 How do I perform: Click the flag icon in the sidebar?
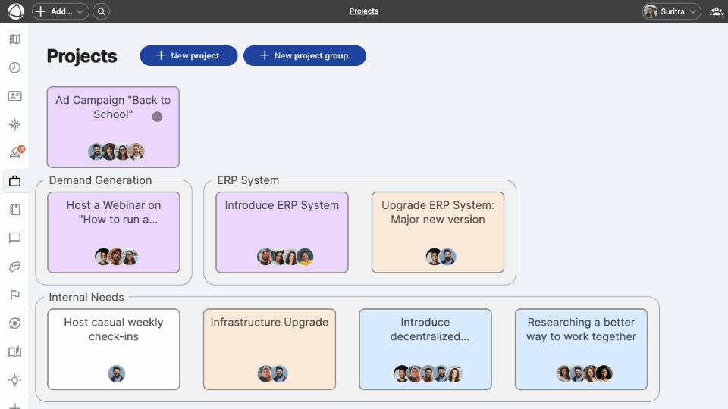[x=14, y=295]
